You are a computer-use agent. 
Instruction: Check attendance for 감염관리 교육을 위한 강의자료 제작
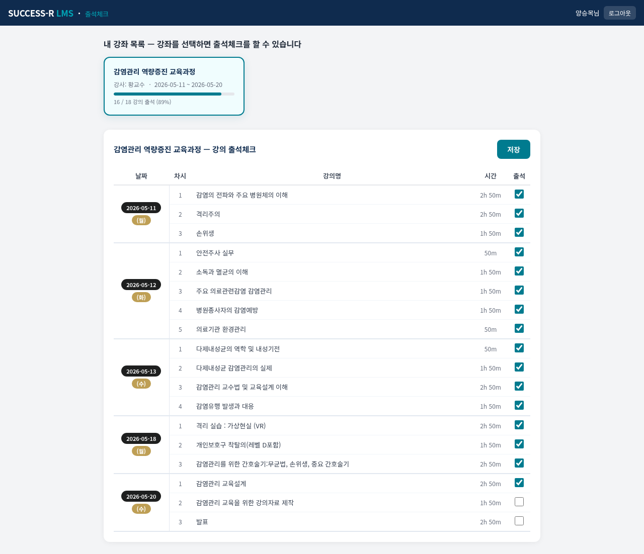[x=519, y=502]
